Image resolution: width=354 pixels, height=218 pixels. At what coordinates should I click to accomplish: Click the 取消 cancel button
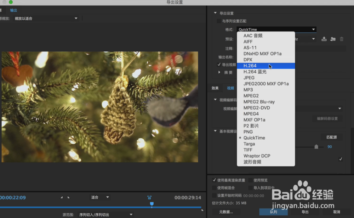tap(336, 212)
